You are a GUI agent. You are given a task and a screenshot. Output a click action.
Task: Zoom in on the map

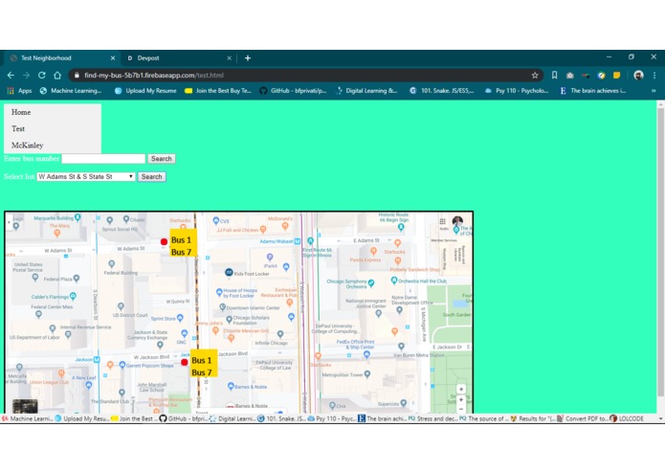pyautogui.click(x=461, y=399)
